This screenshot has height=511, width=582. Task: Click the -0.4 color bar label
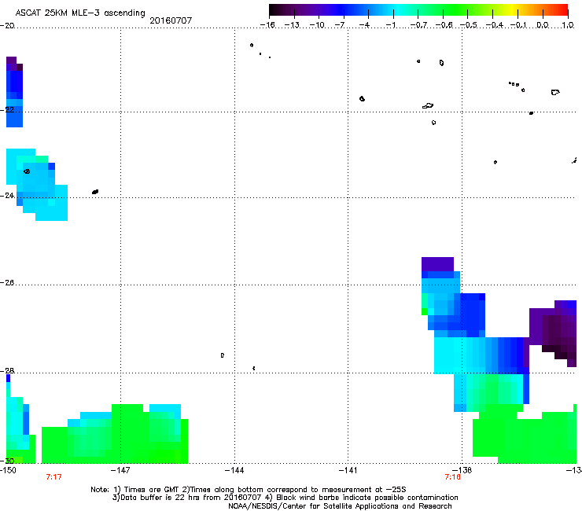click(495, 25)
